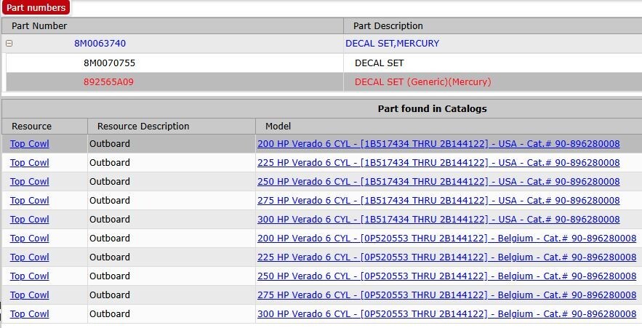The height and width of the screenshot is (328, 642).
Task: Open 250 HP Verado Belgium model link
Action: tap(446, 276)
